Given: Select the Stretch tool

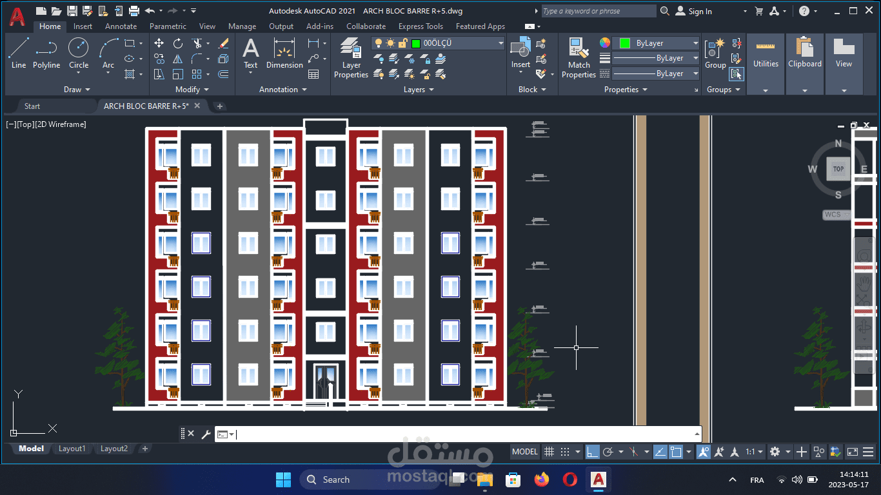Looking at the screenshot, I should (159, 74).
